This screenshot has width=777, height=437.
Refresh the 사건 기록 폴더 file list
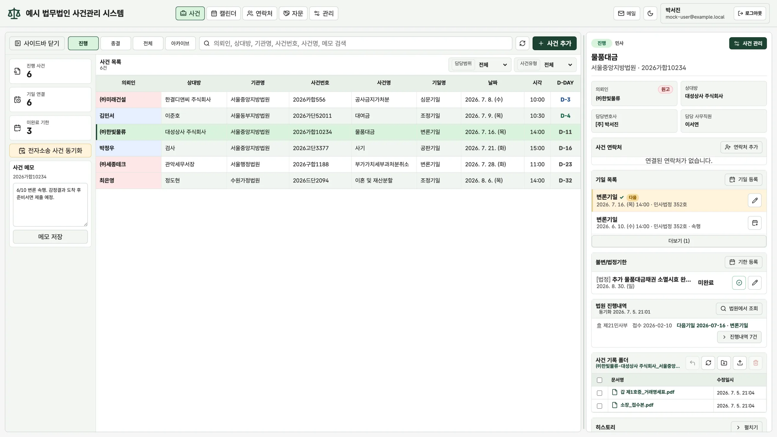pyautogui.click(x=708, y=363)
